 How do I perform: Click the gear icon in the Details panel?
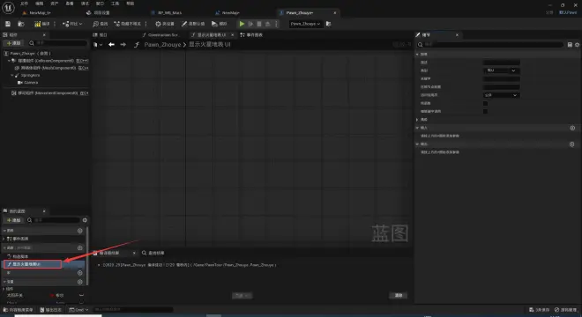click(578, 45)
